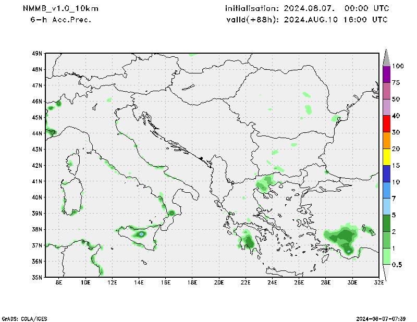Click the large rain area over southwest Turkey
The width and height of the screenshot is (417, 322).
343,238
